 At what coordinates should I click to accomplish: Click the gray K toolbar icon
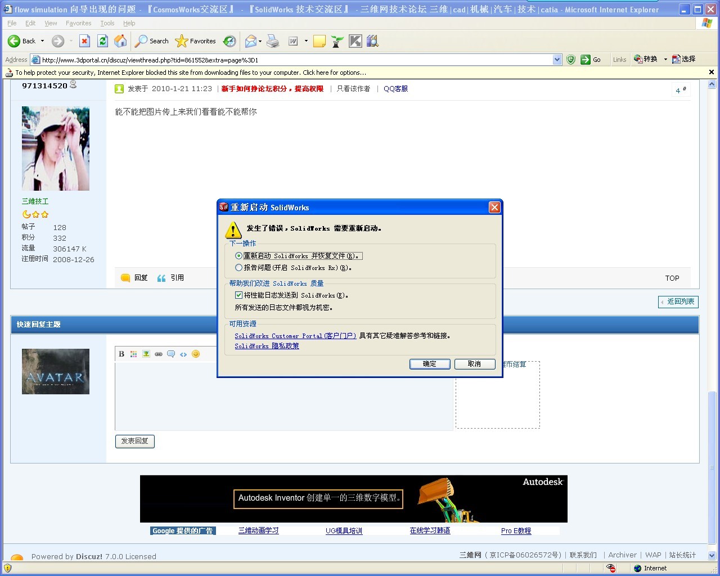355,41
